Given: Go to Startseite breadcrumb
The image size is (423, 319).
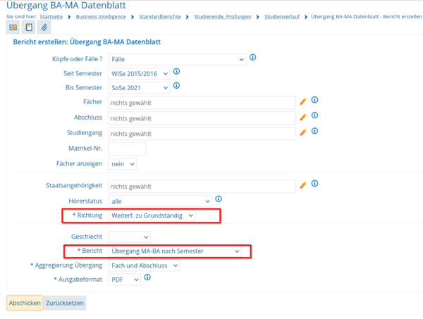Looking at the screenshot, I should 51,17.
